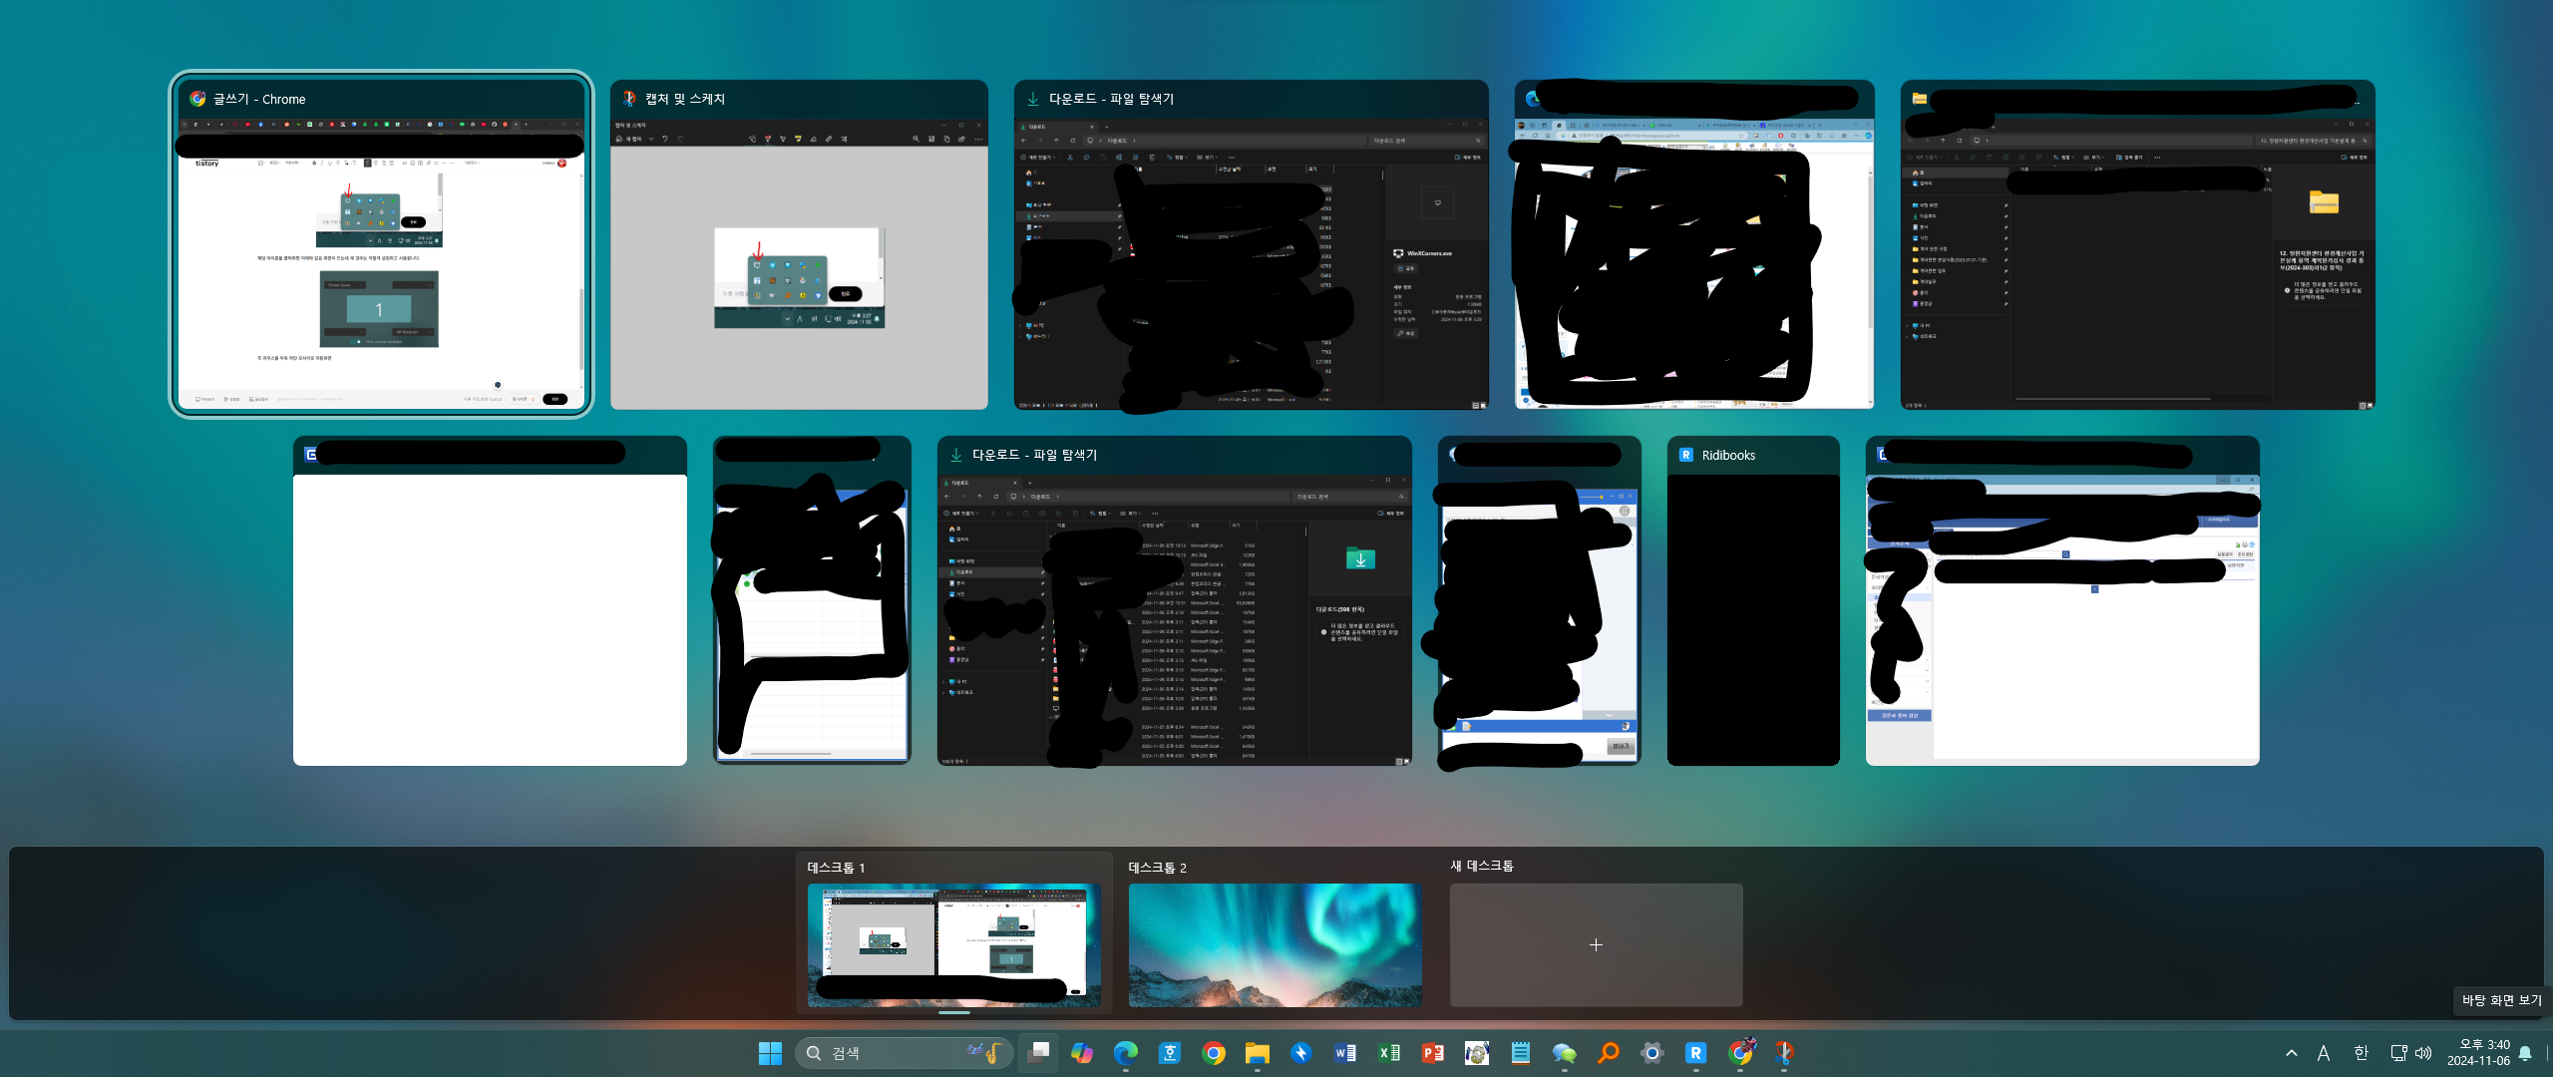Open the volume speaker tray icon
Viewport: 2553px width, 1077px height.
click(2423, 1053)
